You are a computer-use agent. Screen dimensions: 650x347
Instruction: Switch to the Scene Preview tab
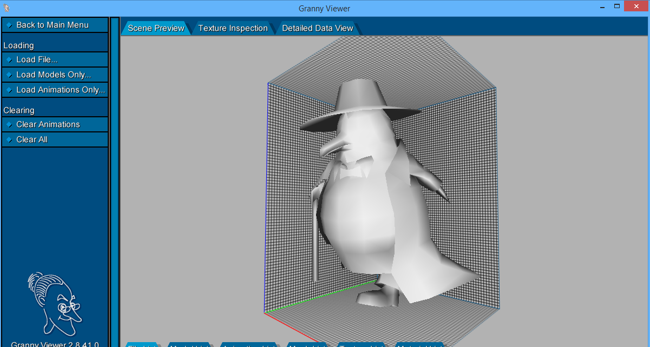156,28
